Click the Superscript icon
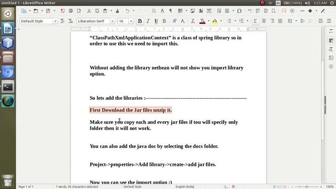This screenshot has height=189, width=336. click(x=174, y=21)
